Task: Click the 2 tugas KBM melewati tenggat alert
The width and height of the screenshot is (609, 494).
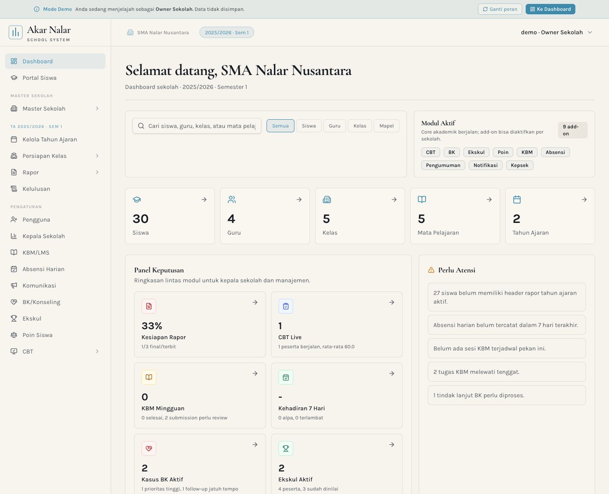Action: [x=507, y=372]
